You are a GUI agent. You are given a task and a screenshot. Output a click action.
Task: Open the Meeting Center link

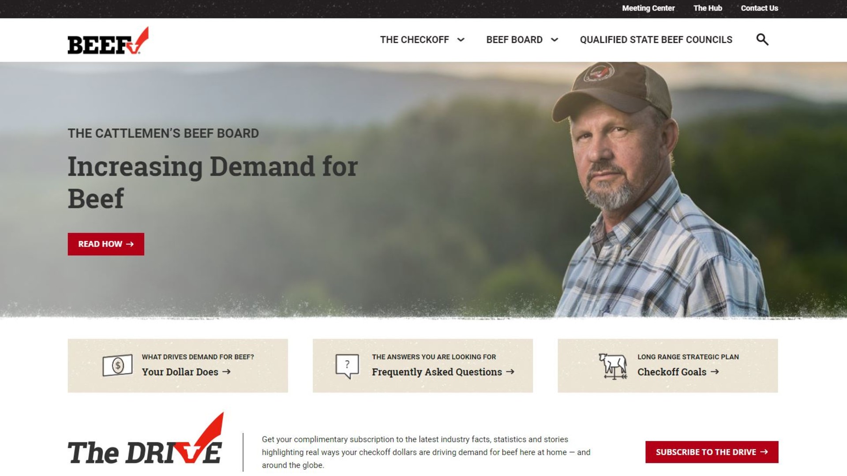(x=648, y=8)
